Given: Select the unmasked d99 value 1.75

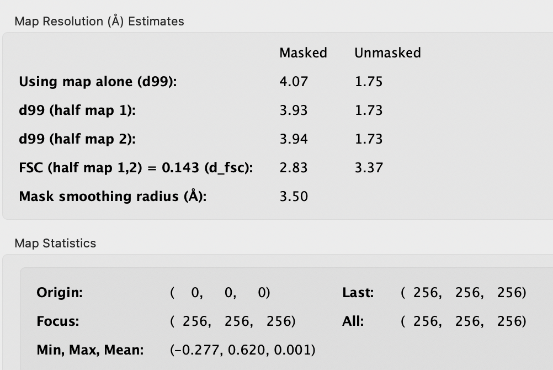Looking at the screenshot, I should (369, 82).
